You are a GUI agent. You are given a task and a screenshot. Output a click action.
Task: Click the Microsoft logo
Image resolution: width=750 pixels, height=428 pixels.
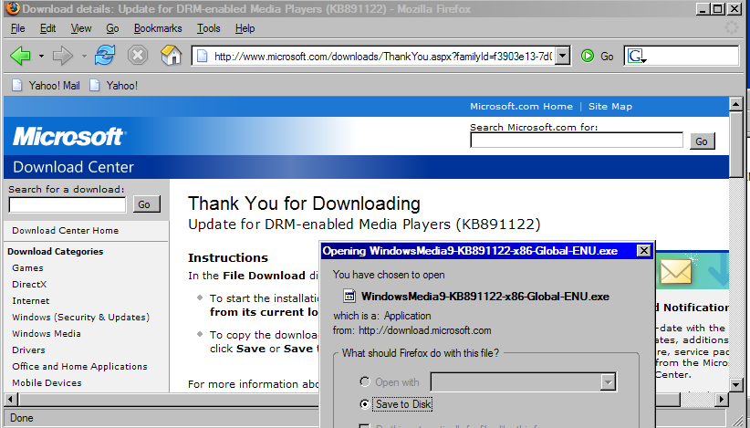pyautogui.click(x=70, y=137)
